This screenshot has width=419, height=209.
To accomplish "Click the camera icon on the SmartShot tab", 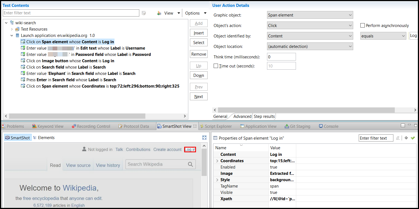I will click(7, 137).
